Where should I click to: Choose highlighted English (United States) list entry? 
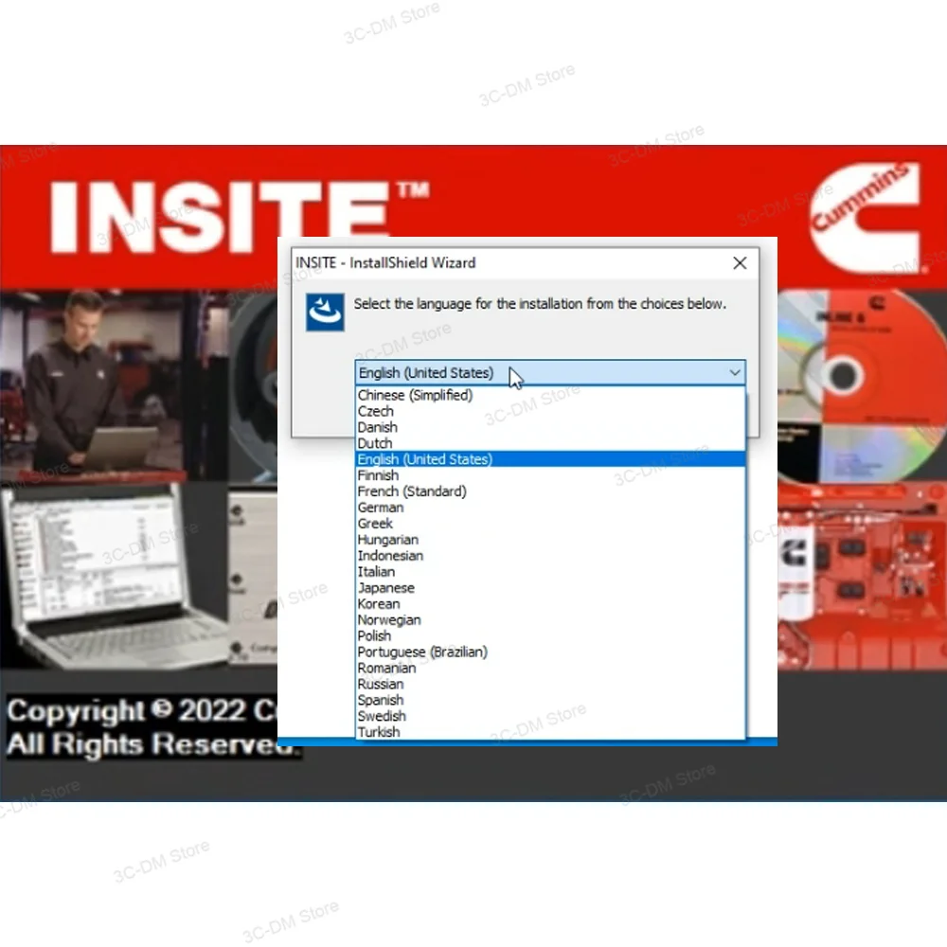point(550,459)
